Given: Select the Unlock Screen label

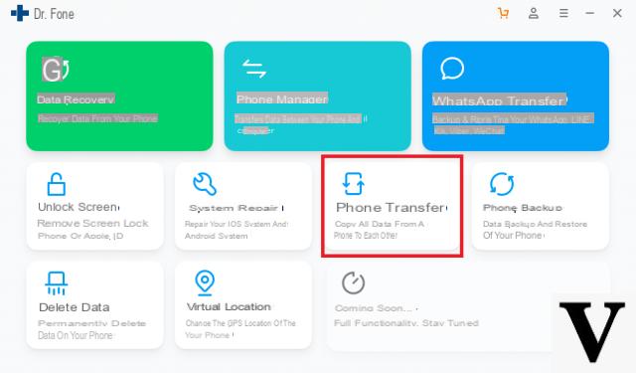Looking at the screenshot, I should coord(79,207).
